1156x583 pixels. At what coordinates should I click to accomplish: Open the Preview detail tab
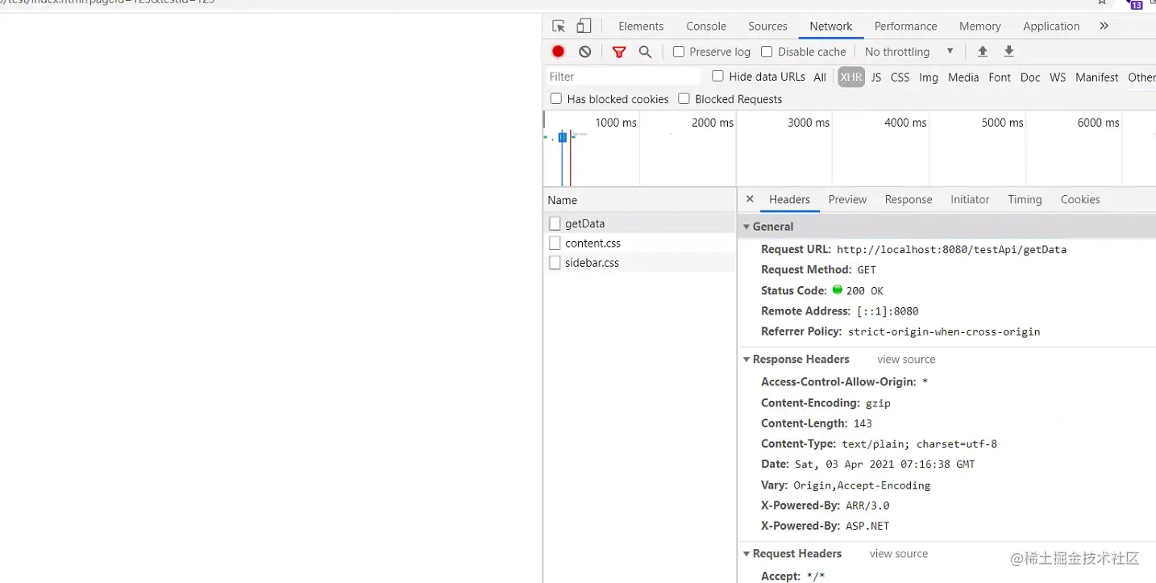click(x=847, y=199)
